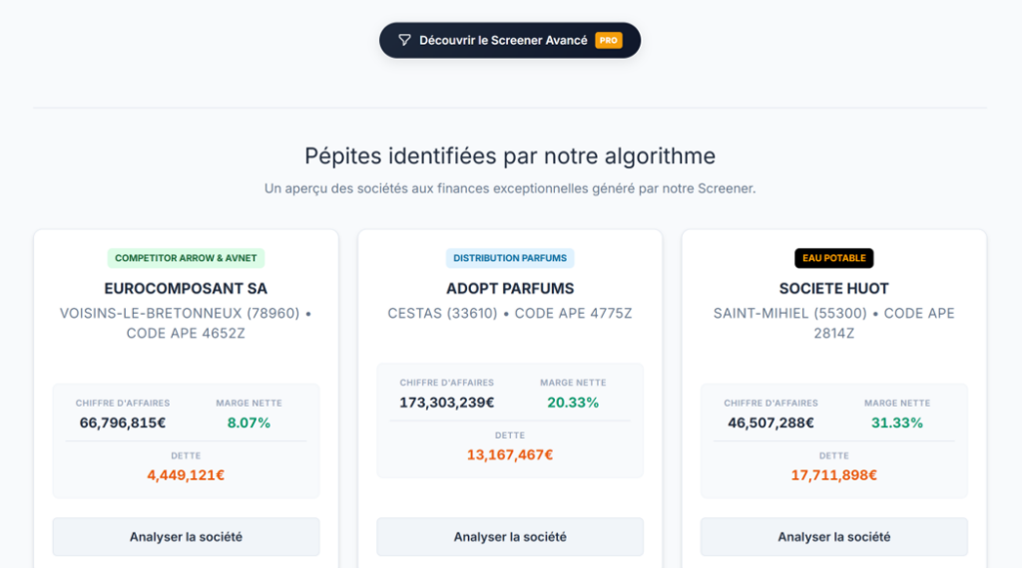Select the DISTRIBUTION PARFUMS tag
This screenshot has width=1022, height=568.
tap(510, 258)
